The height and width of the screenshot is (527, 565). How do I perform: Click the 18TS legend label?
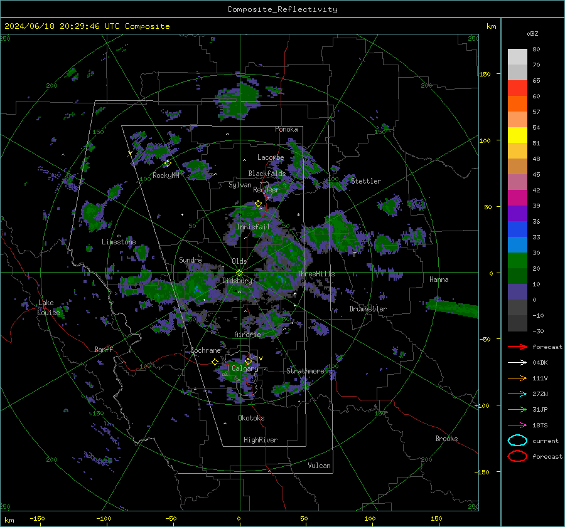point(540,425)
